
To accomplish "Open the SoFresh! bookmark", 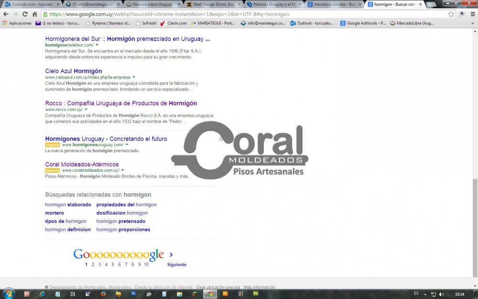I will [x=146, y=23].
